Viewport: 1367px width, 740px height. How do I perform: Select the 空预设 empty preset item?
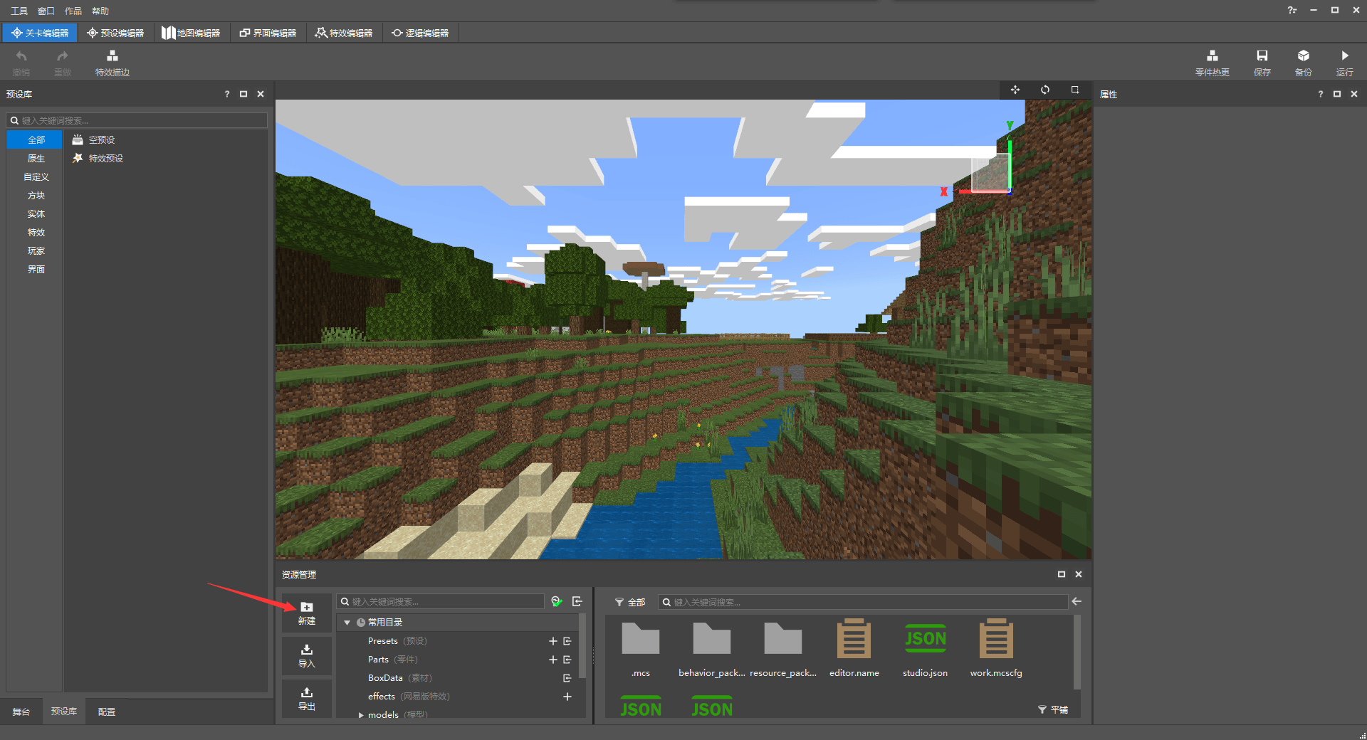pyautogui.click(x=94, y=139)
